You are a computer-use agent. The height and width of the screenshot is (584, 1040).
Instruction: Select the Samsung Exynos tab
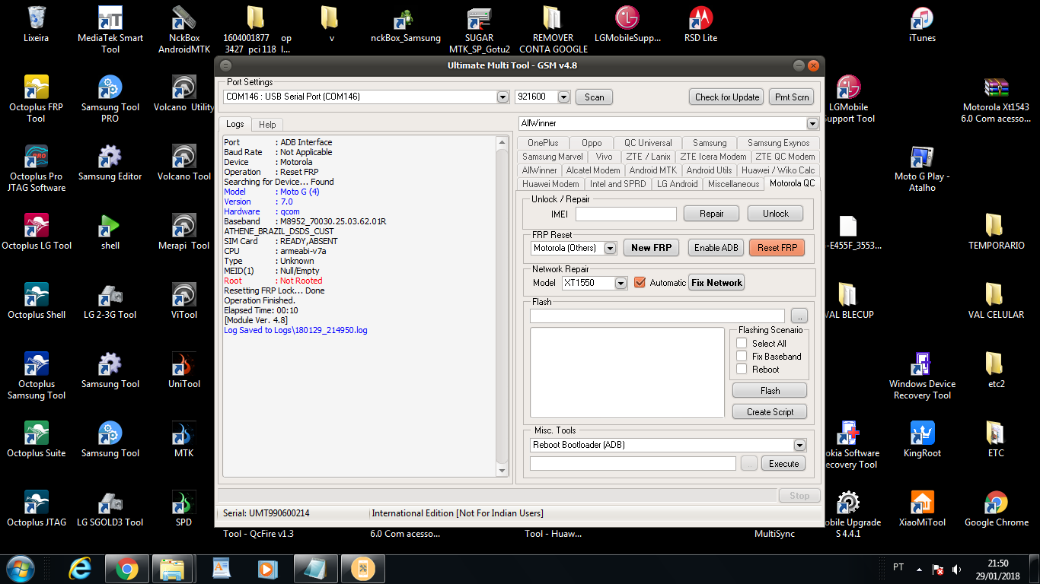778,142
